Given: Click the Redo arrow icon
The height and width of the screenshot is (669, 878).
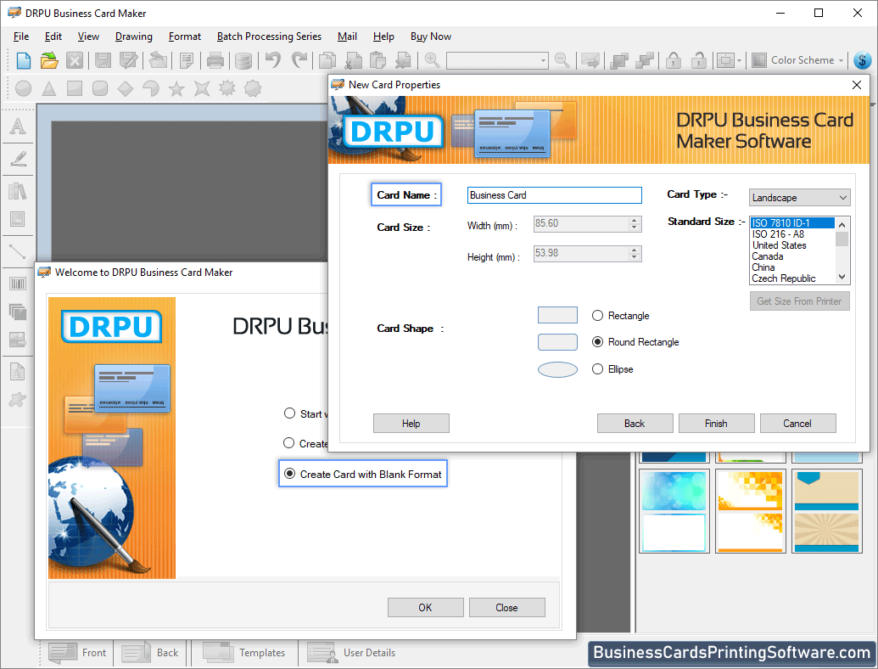Looking at the screenshot, I should (299, 60).
